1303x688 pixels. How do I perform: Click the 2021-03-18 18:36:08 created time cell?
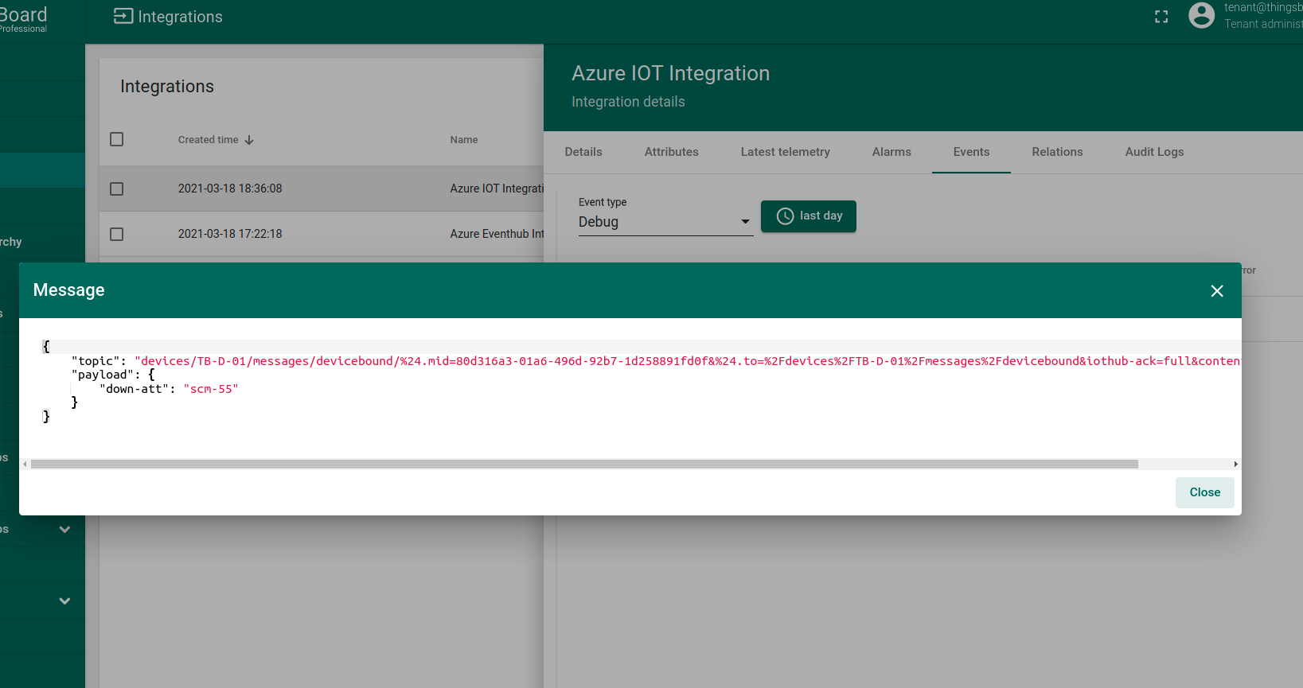230,189
